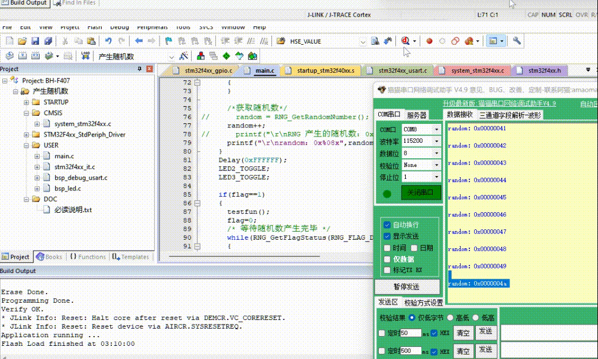Open the 数据位 dropdown showing 8
This screenshot has height=359, width=598.
coord(437,153)
